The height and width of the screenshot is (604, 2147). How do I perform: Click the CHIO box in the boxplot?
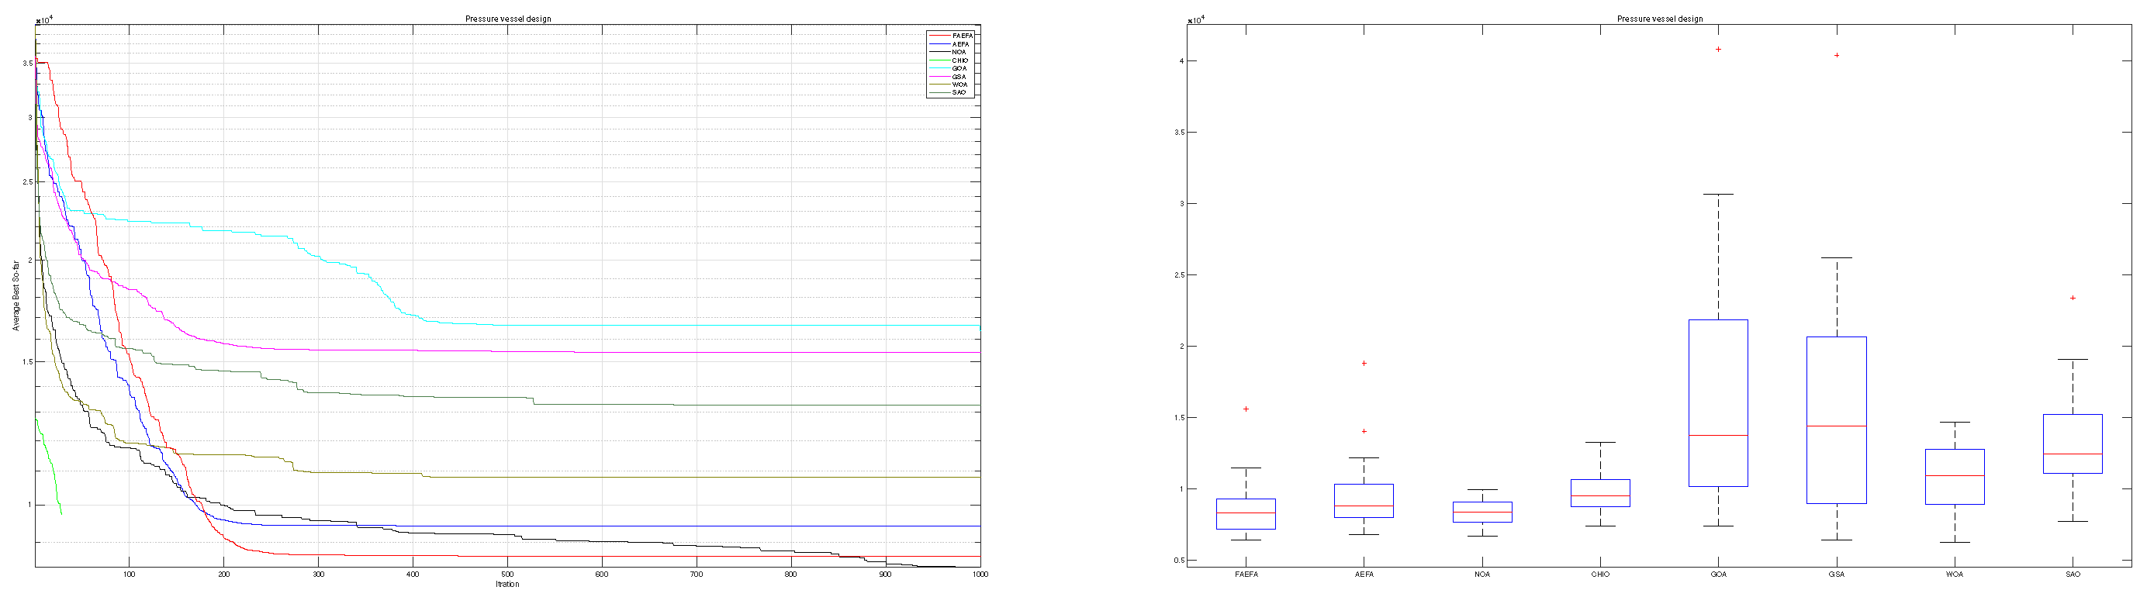click(1600, 492)
